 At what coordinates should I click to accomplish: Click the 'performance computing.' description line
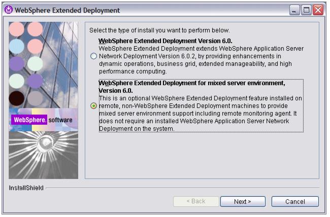point(133,71)
